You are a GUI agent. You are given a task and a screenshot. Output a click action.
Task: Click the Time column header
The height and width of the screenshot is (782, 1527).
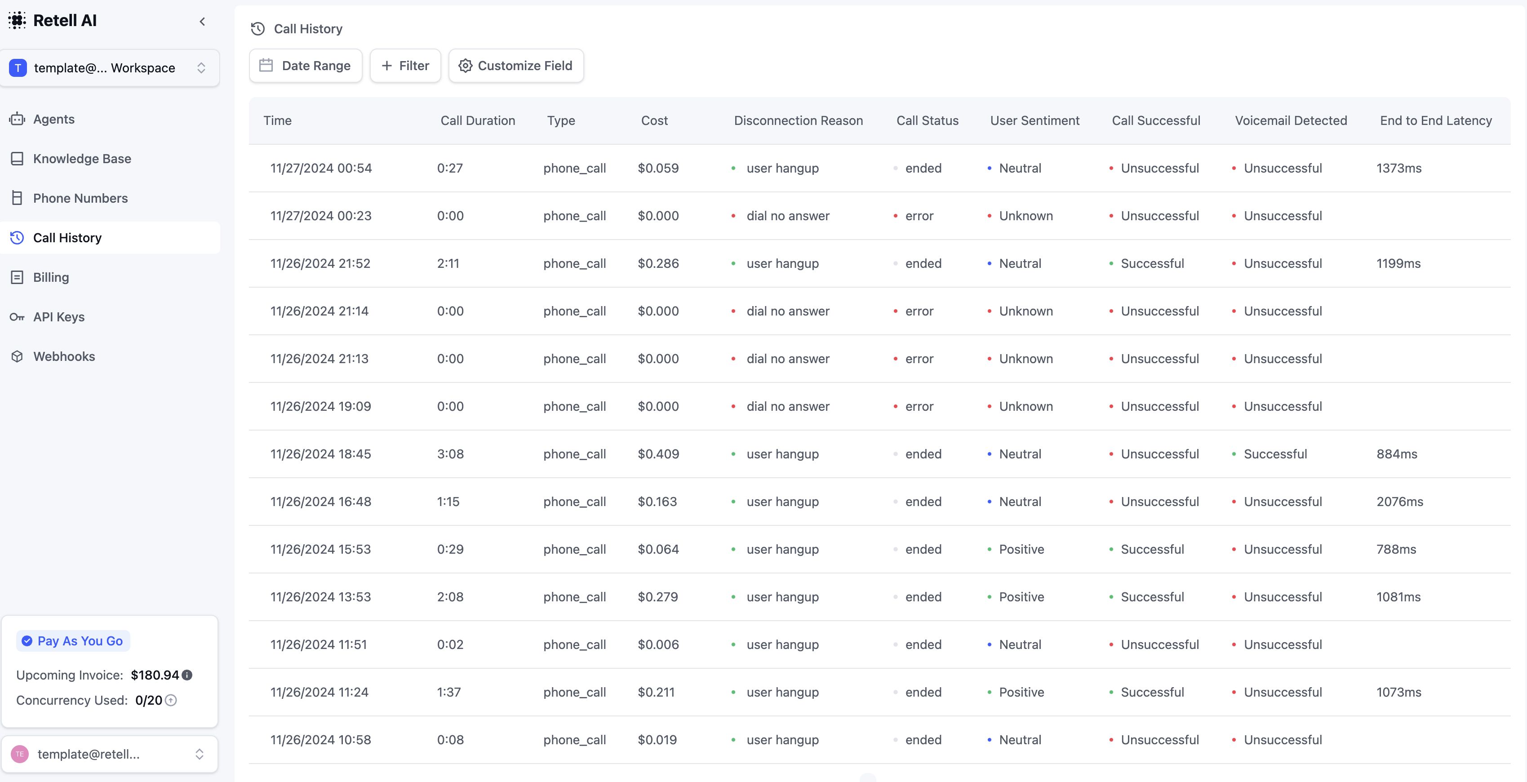(277, 120)
